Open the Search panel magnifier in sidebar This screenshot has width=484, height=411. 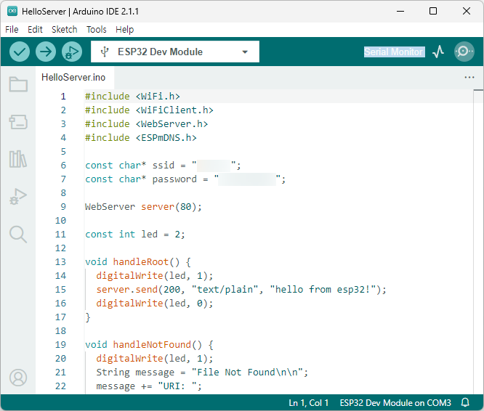point(18,235)
